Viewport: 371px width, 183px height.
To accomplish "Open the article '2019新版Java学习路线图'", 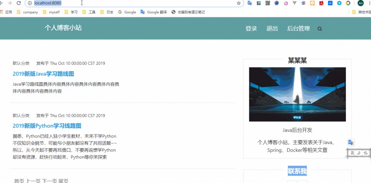I will (x=43, y=74).
